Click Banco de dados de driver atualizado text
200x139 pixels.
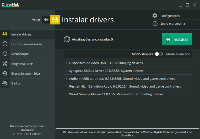coord(27,128)
